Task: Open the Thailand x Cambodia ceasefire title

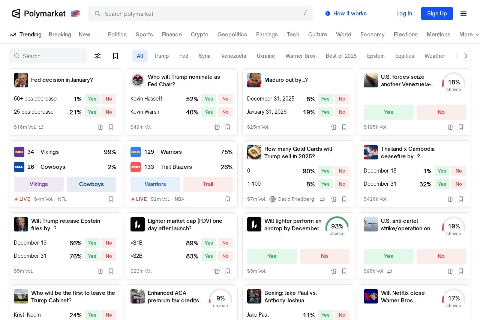Action: [x=408, y=153]
